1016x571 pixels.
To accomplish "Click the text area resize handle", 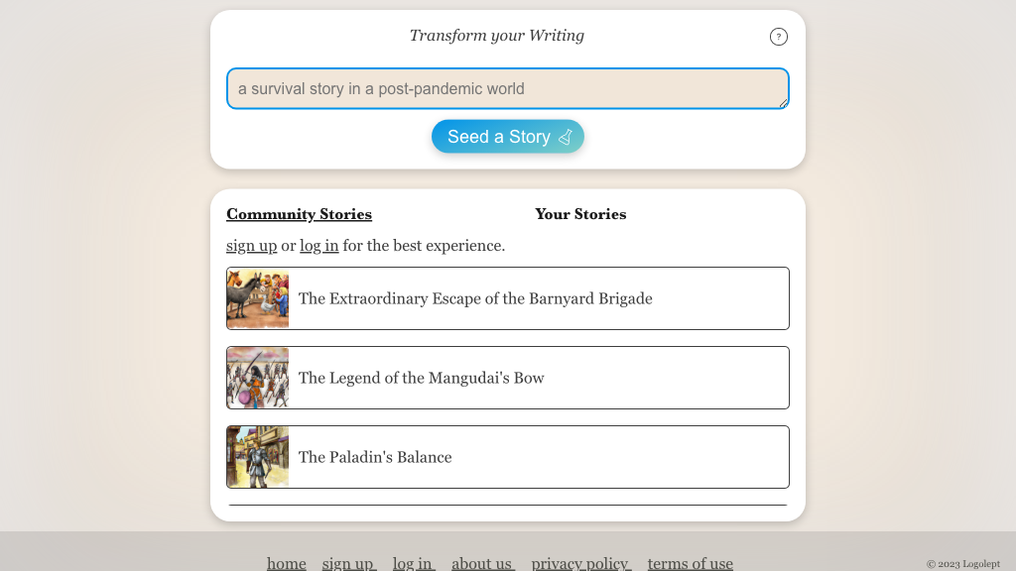I will pos(783,103).
